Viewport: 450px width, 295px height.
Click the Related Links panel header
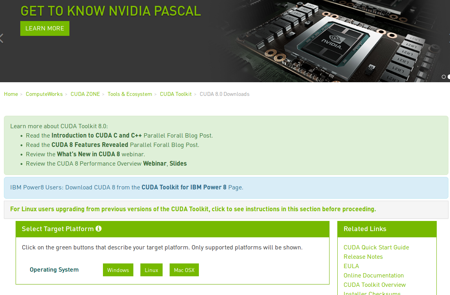pyautogui.click(x=387, y=229)
